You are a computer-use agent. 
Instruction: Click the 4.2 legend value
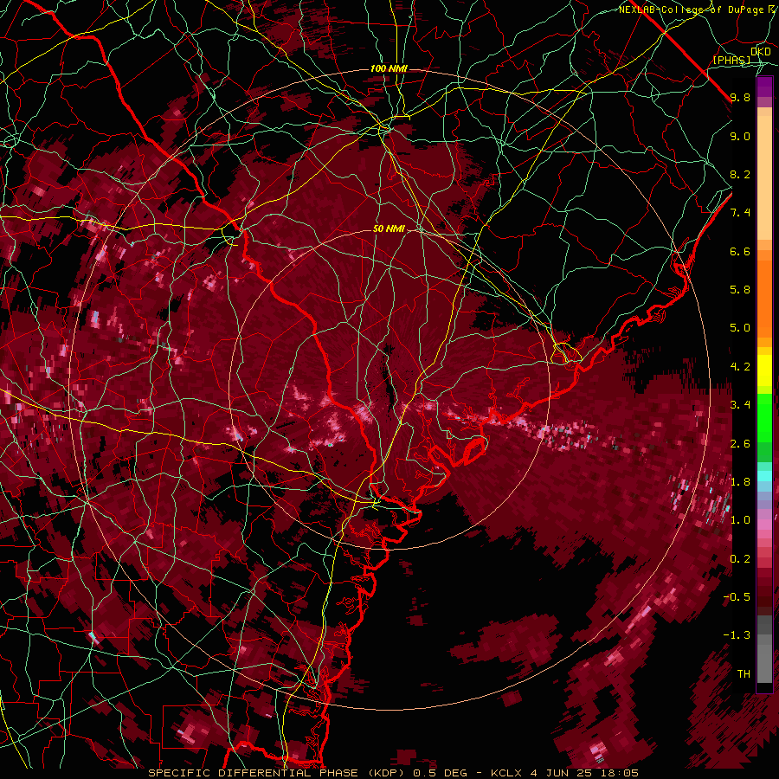click(x=740, y=367)
